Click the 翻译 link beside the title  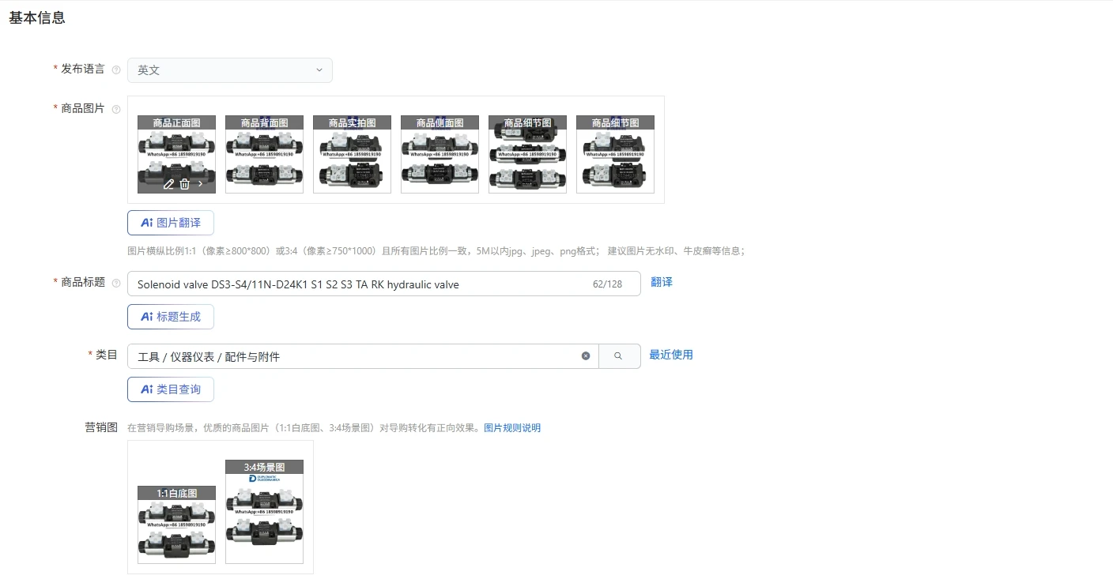pyautogui.click(x=662, y=282)
